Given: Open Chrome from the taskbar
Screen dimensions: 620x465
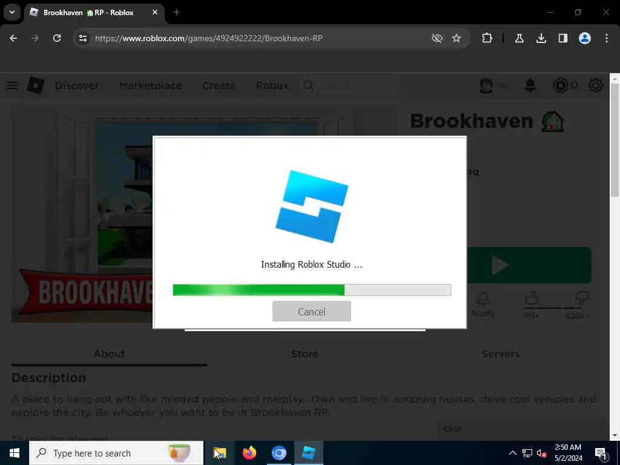Looking at the screenshot, I should (x=279, y=453).
